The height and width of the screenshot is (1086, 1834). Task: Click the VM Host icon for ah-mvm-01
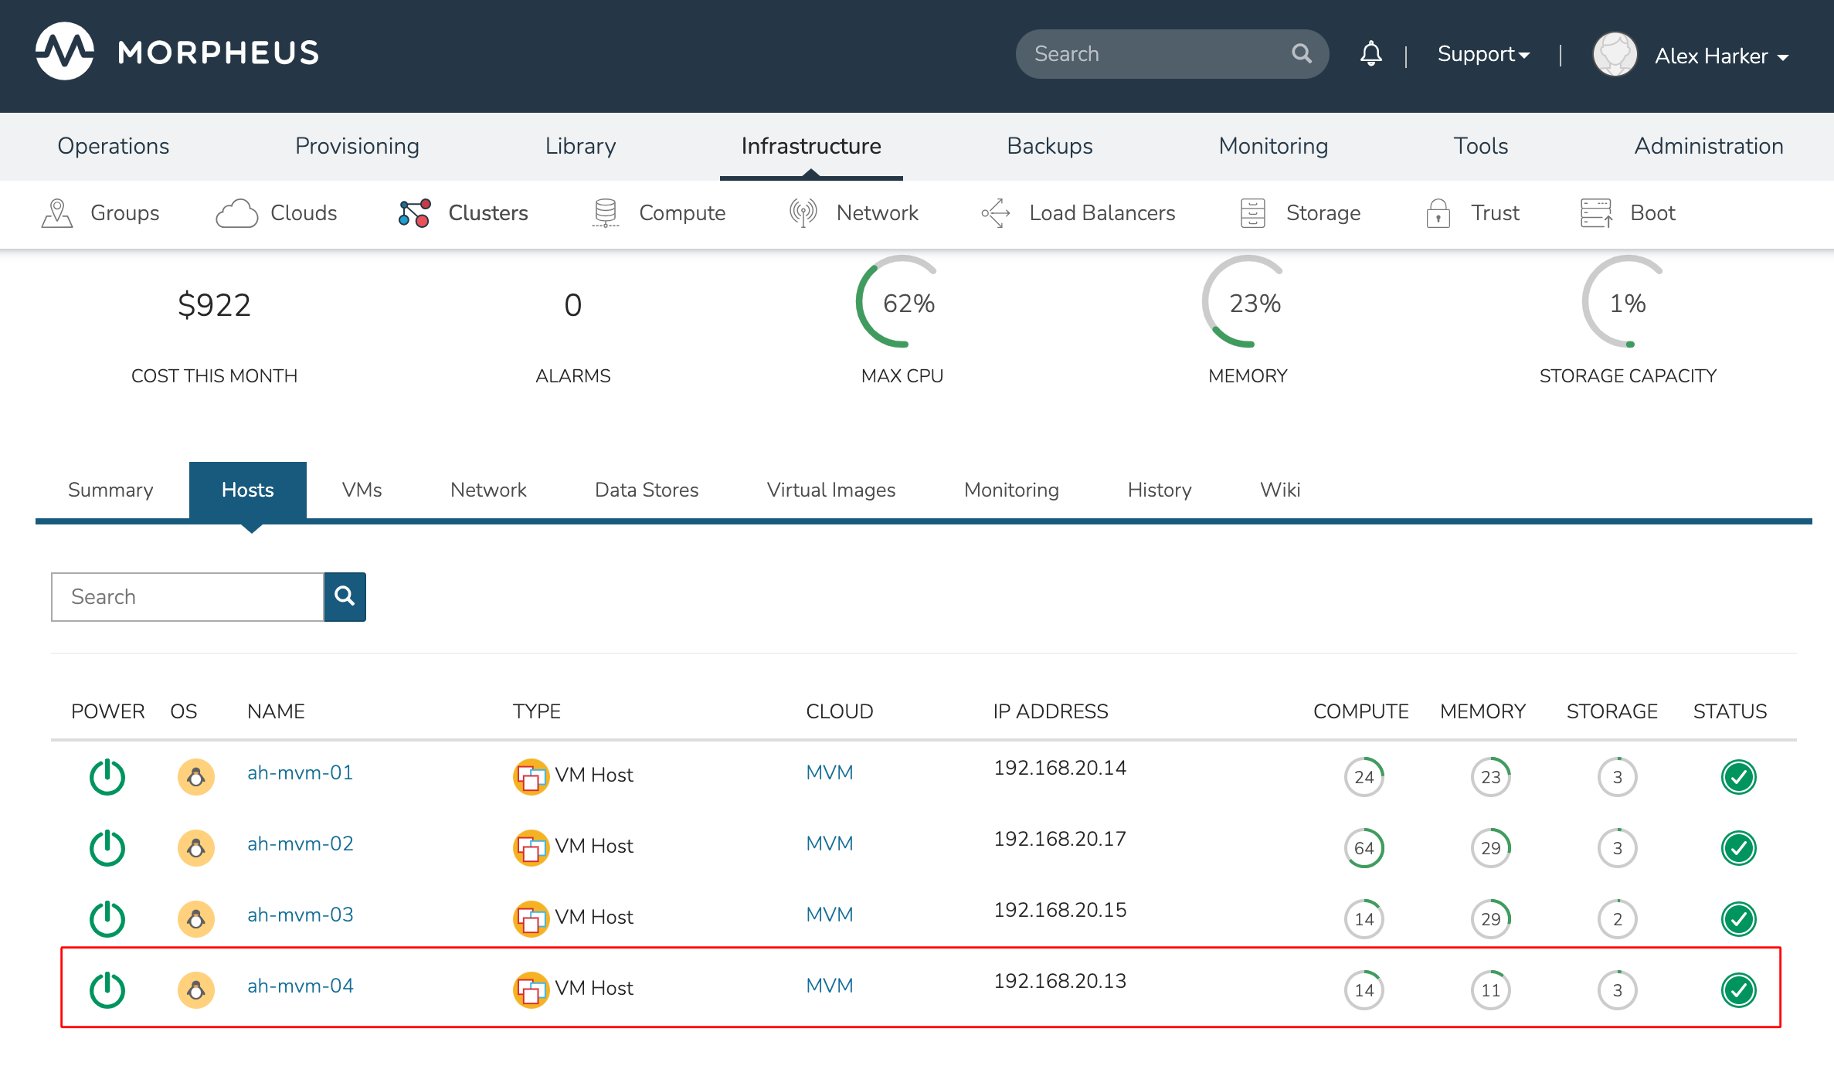click(x=532, y=775)
